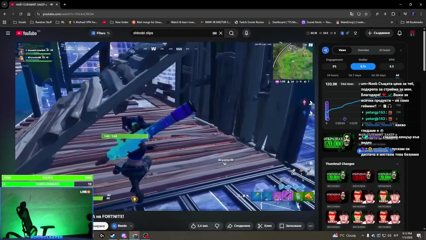Click thumbnail dated 09/14/2024
This screenshot has width=426, height=240.
click(337, 177)
